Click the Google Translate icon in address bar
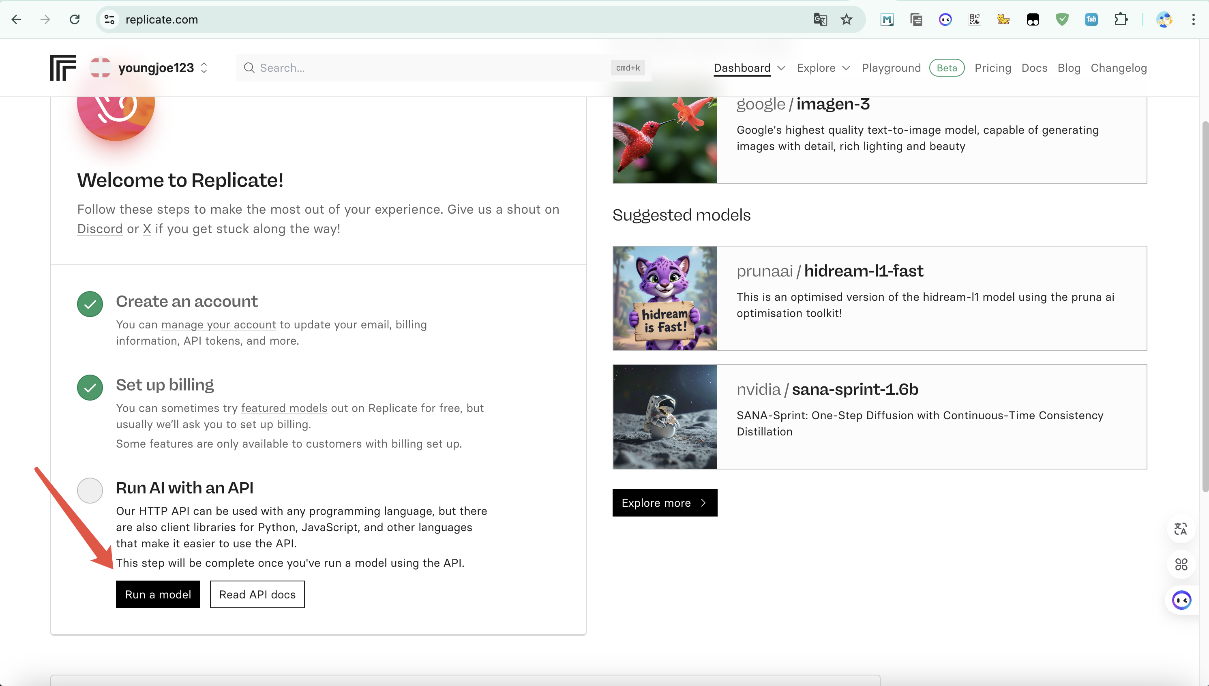Image resolution: width=1209 pixels, height=686 pixels. tap(820, 19)
